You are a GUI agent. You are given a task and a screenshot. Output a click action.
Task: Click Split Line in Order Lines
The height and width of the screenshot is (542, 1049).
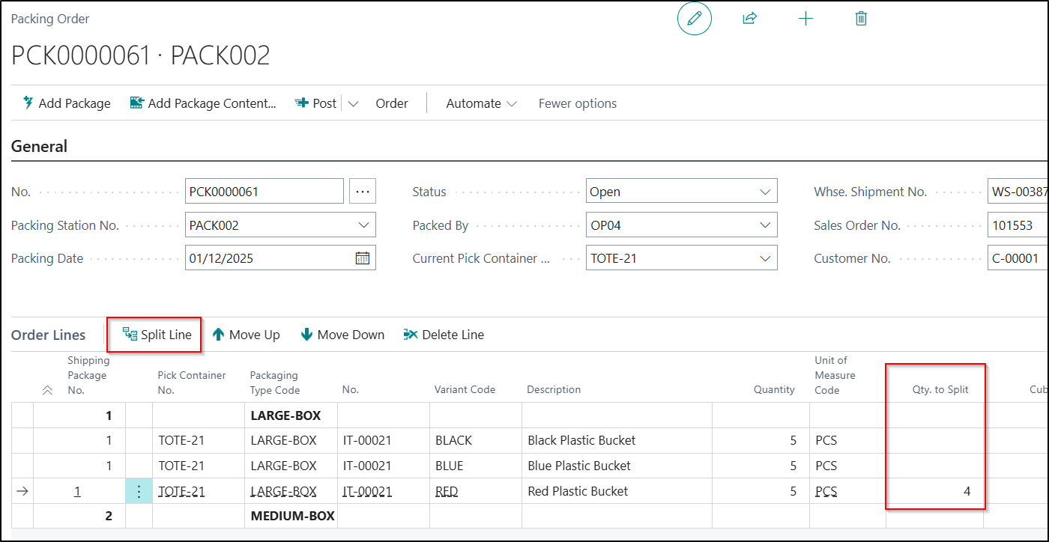pyautogui.click(x=157, y=335)
